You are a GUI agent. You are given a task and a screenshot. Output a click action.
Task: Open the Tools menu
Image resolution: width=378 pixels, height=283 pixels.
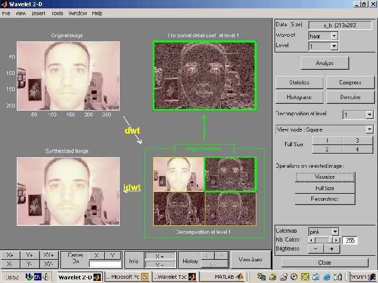57,13
